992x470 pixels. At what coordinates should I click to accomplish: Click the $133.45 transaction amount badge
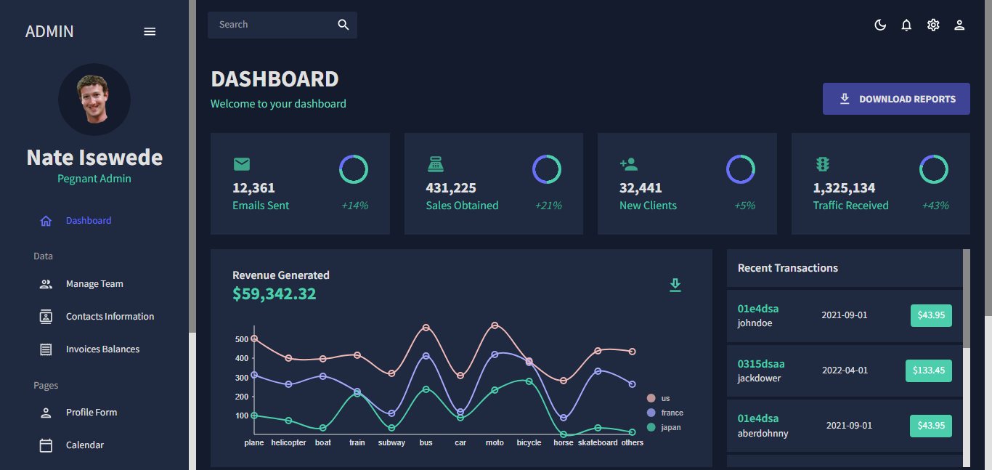coord(928,370)
